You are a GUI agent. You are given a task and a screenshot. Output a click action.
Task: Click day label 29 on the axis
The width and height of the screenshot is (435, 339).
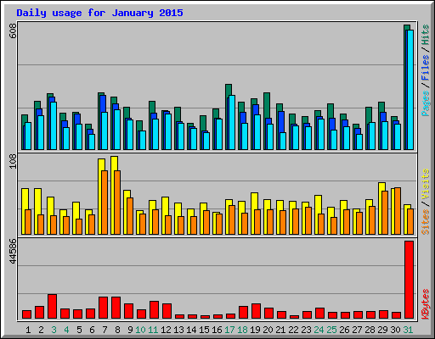[382, 330]
